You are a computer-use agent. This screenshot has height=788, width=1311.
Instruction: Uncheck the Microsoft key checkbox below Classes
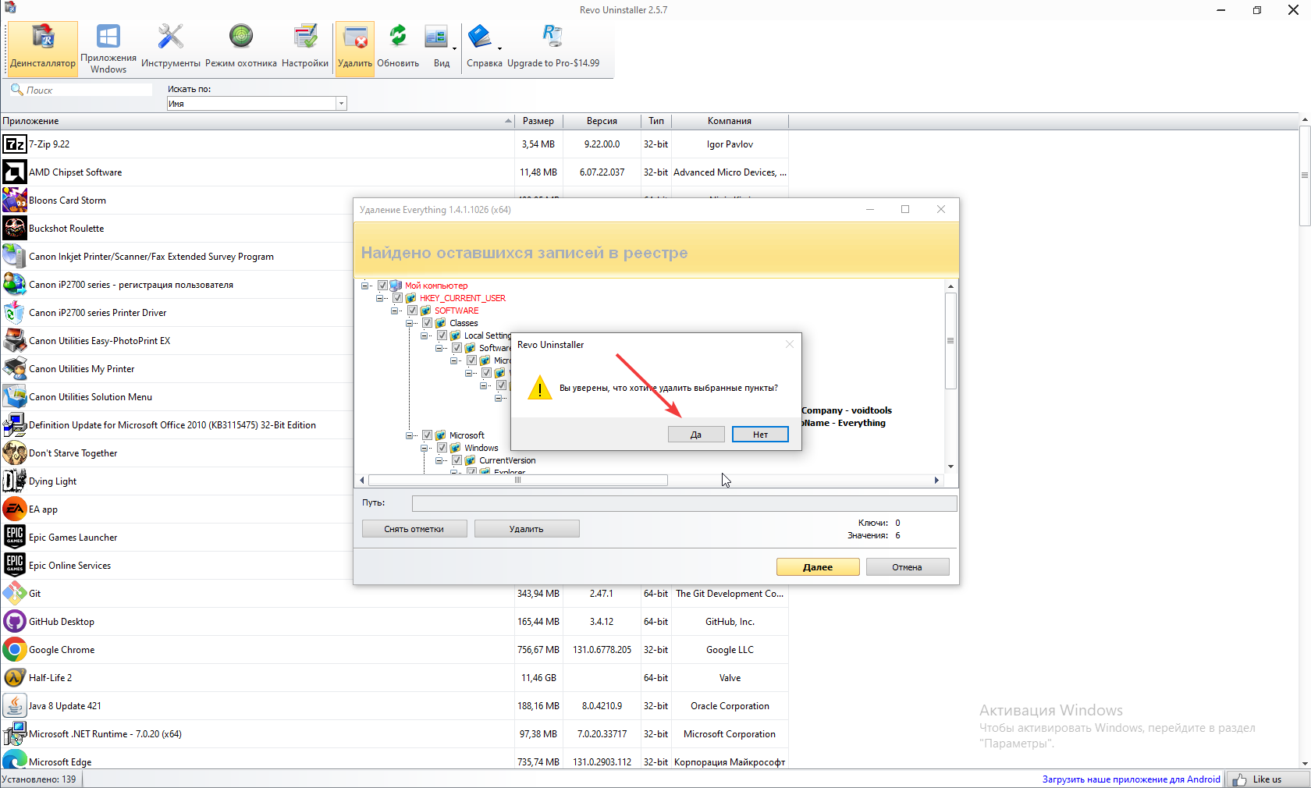(427, 435)
